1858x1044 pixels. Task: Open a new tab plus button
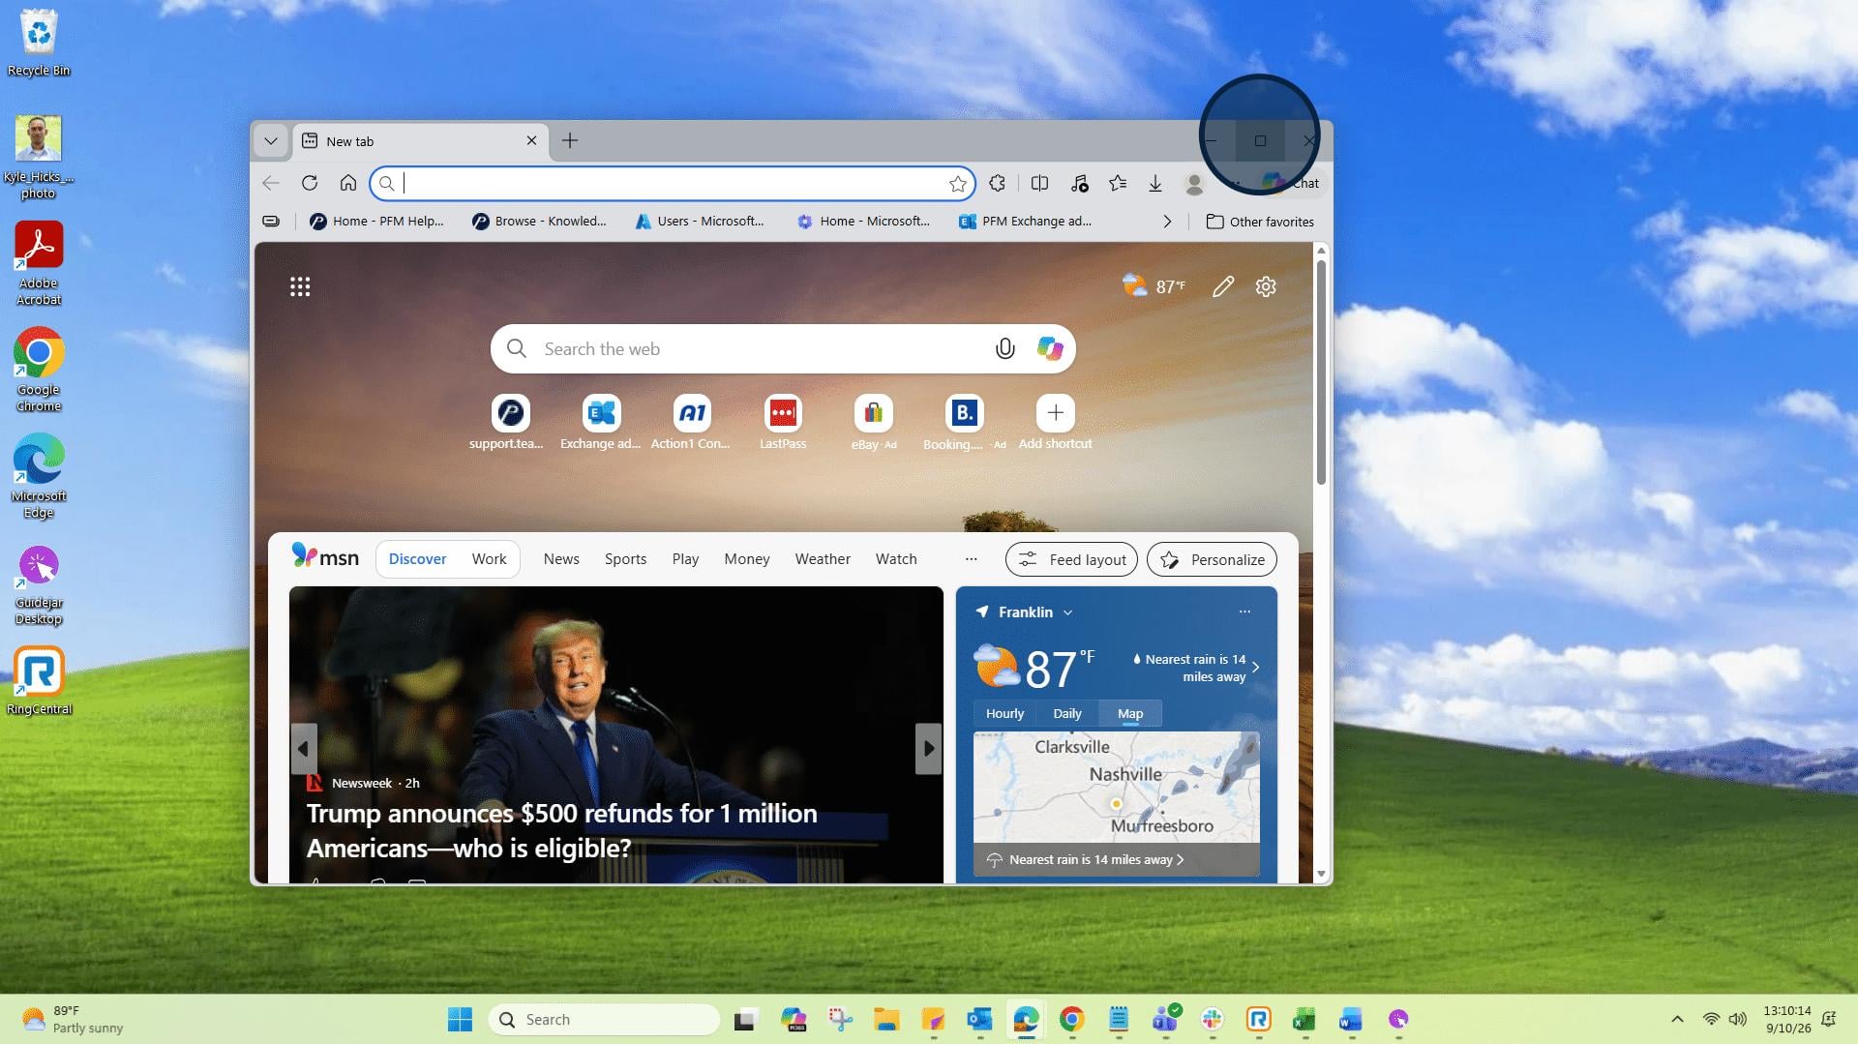(x=570, y=141)
